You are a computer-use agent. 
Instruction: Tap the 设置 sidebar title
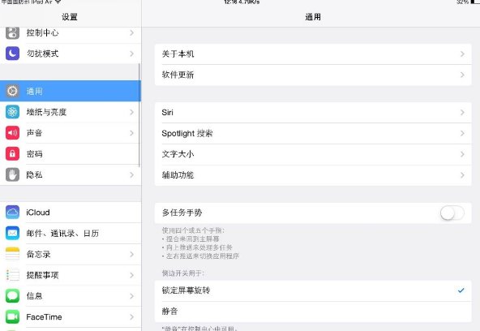(70, 17)
